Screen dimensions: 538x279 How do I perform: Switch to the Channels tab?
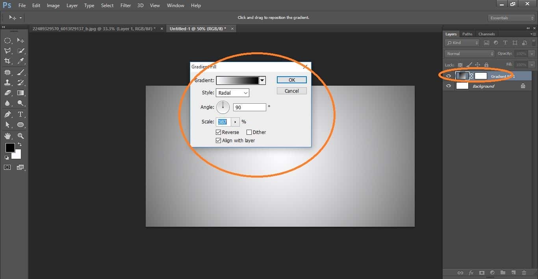click(486, 34)
